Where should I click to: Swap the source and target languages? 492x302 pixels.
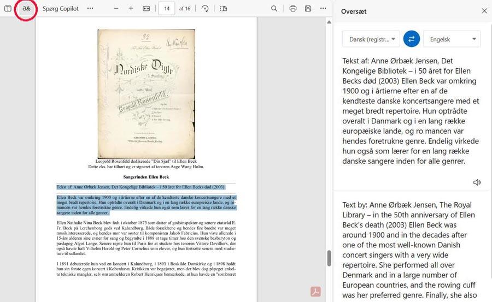(x=412, y=39)
